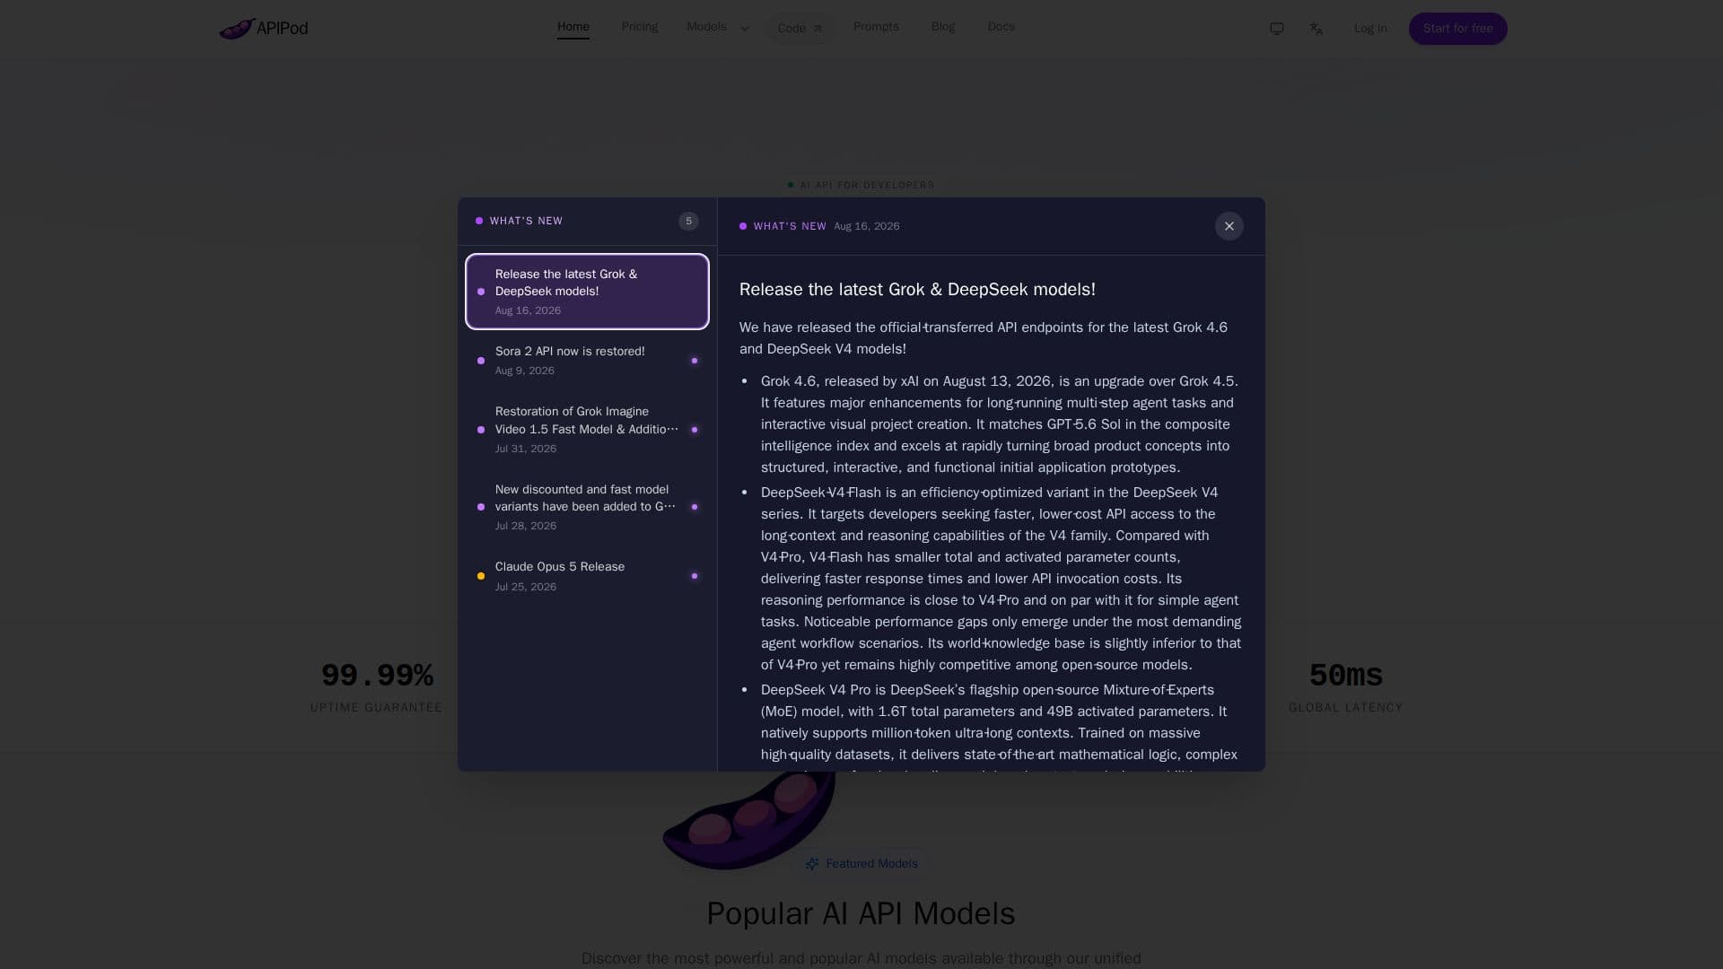Image resolution: width=1723 pixels, height=969 pixels.
Task: Click the unread dot beside discounted variants entry
Action: coord(695,507)
